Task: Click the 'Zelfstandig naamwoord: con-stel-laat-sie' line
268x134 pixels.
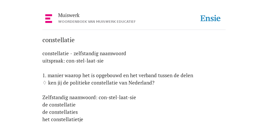Action: (x=89, y=98)
